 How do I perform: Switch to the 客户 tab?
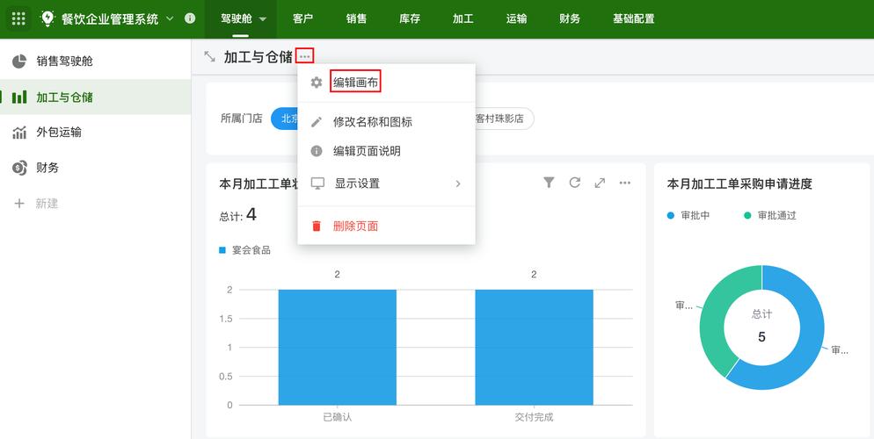[x=302, y=18]
